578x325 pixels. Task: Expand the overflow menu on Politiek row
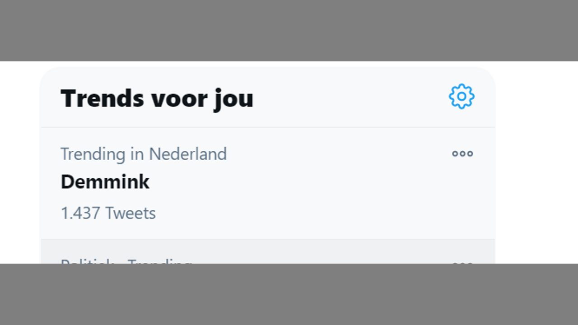click(x=462, y=262)
